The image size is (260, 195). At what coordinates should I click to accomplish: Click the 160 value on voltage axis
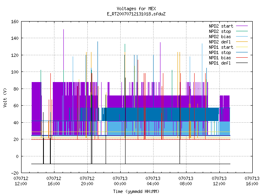[15, 22]
